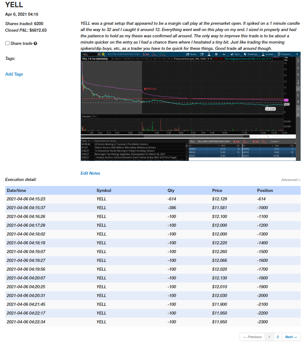305x345 pixels.
Task: Click the $11.581 price cell
Action: pyautogui.click(x=220, y=208)
